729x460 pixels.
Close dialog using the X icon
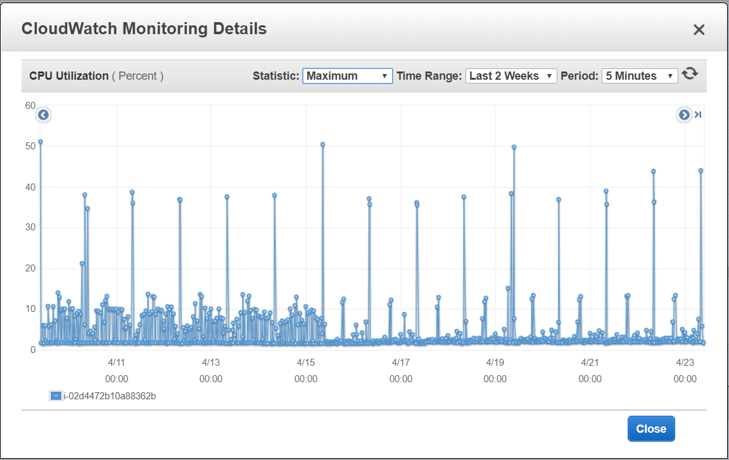point(699,30)
